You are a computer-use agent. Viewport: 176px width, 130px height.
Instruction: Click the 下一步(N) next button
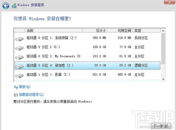pyautogui.click(x=161, y=126)
